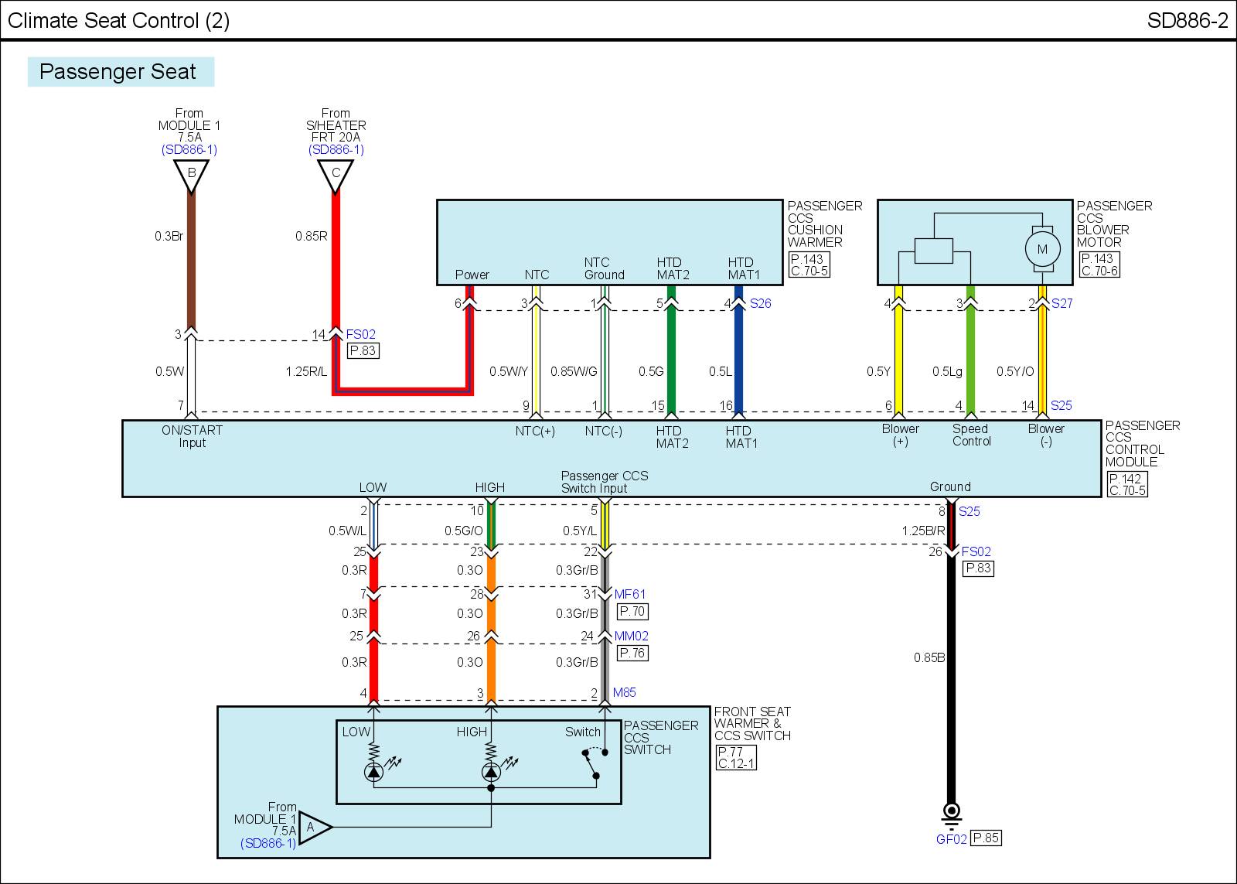The width and height of the screenshot is (1237, 884).
Task: Click the P.143 C.70-6 blower motor reference
Action: coord(1099,265)
